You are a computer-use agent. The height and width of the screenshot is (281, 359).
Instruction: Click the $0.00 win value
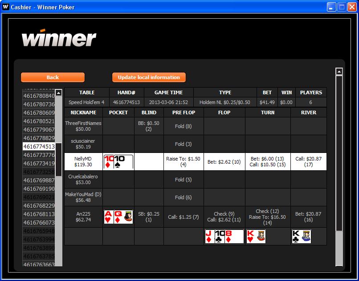[x=286, y=102]
